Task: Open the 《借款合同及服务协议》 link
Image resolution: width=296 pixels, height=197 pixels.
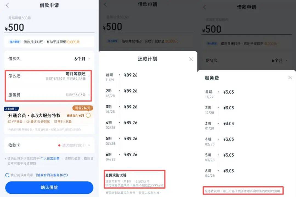Action: (51, 175)
